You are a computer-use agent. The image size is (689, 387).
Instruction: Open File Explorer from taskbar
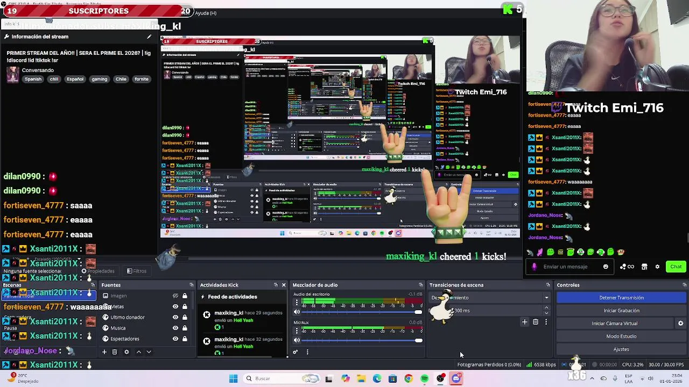pos(361,378)
